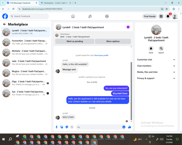Click the chat messages vertical scrollbar
This screenshot has height=145, width=182.
(x=131, y=91)
